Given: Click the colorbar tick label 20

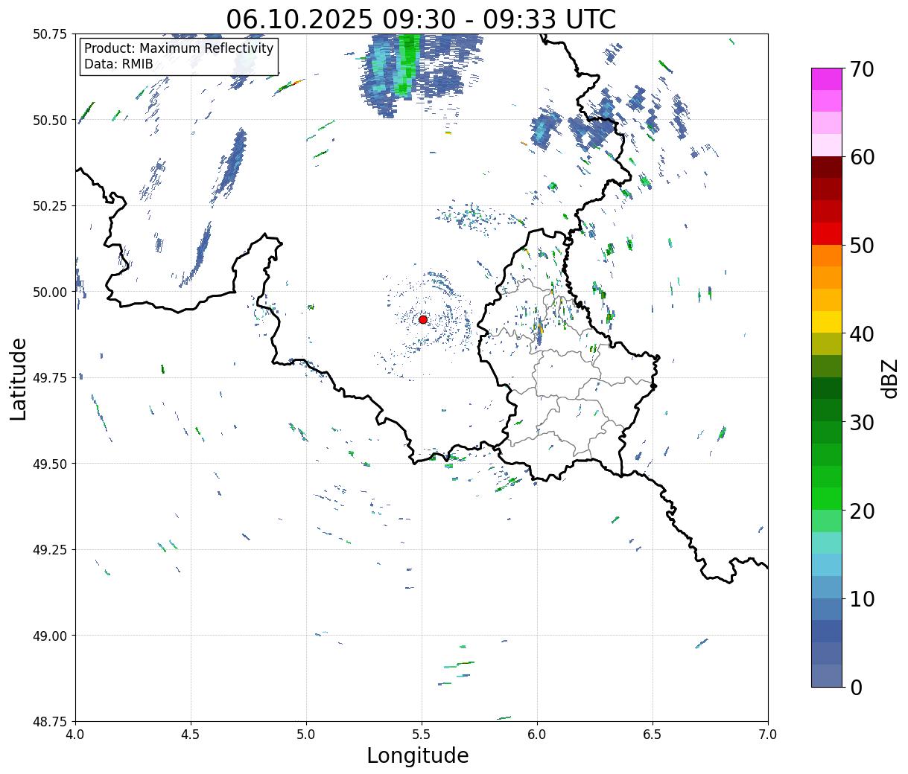Looking at the screenshot, I should coord(861,511).
